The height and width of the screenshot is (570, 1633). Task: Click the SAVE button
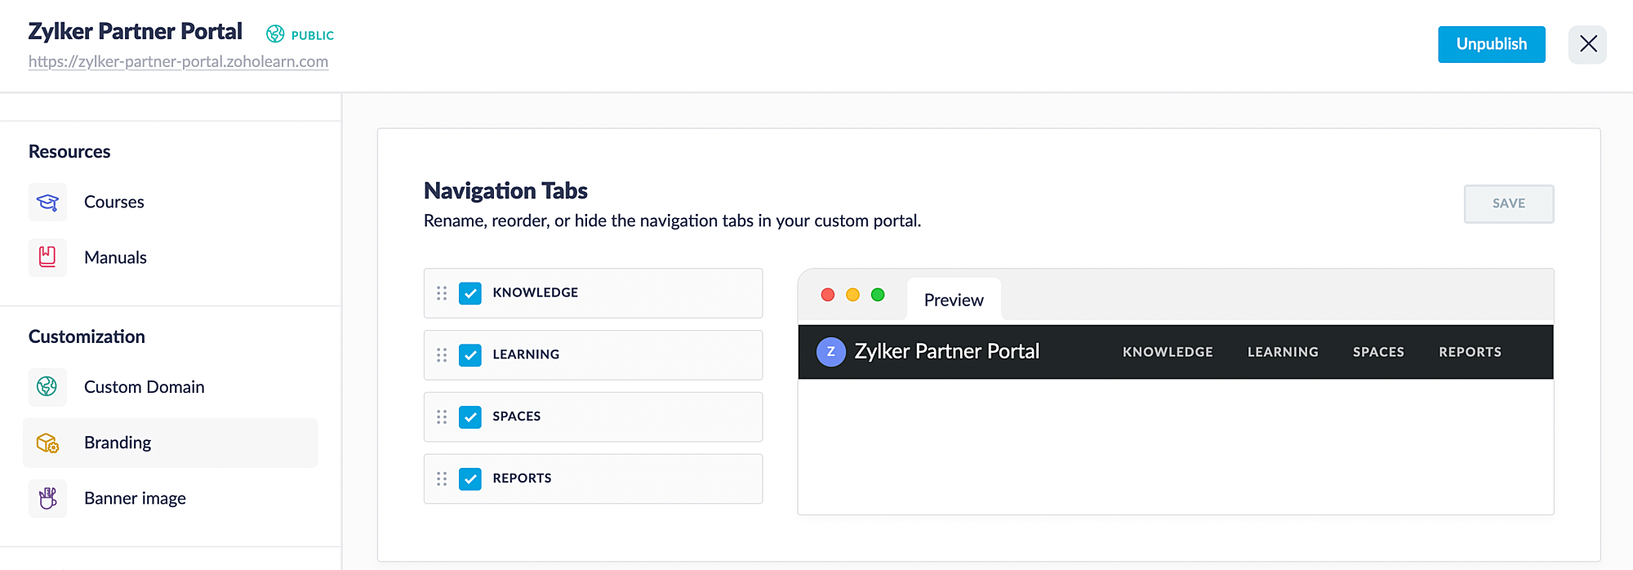[1509, 203]
